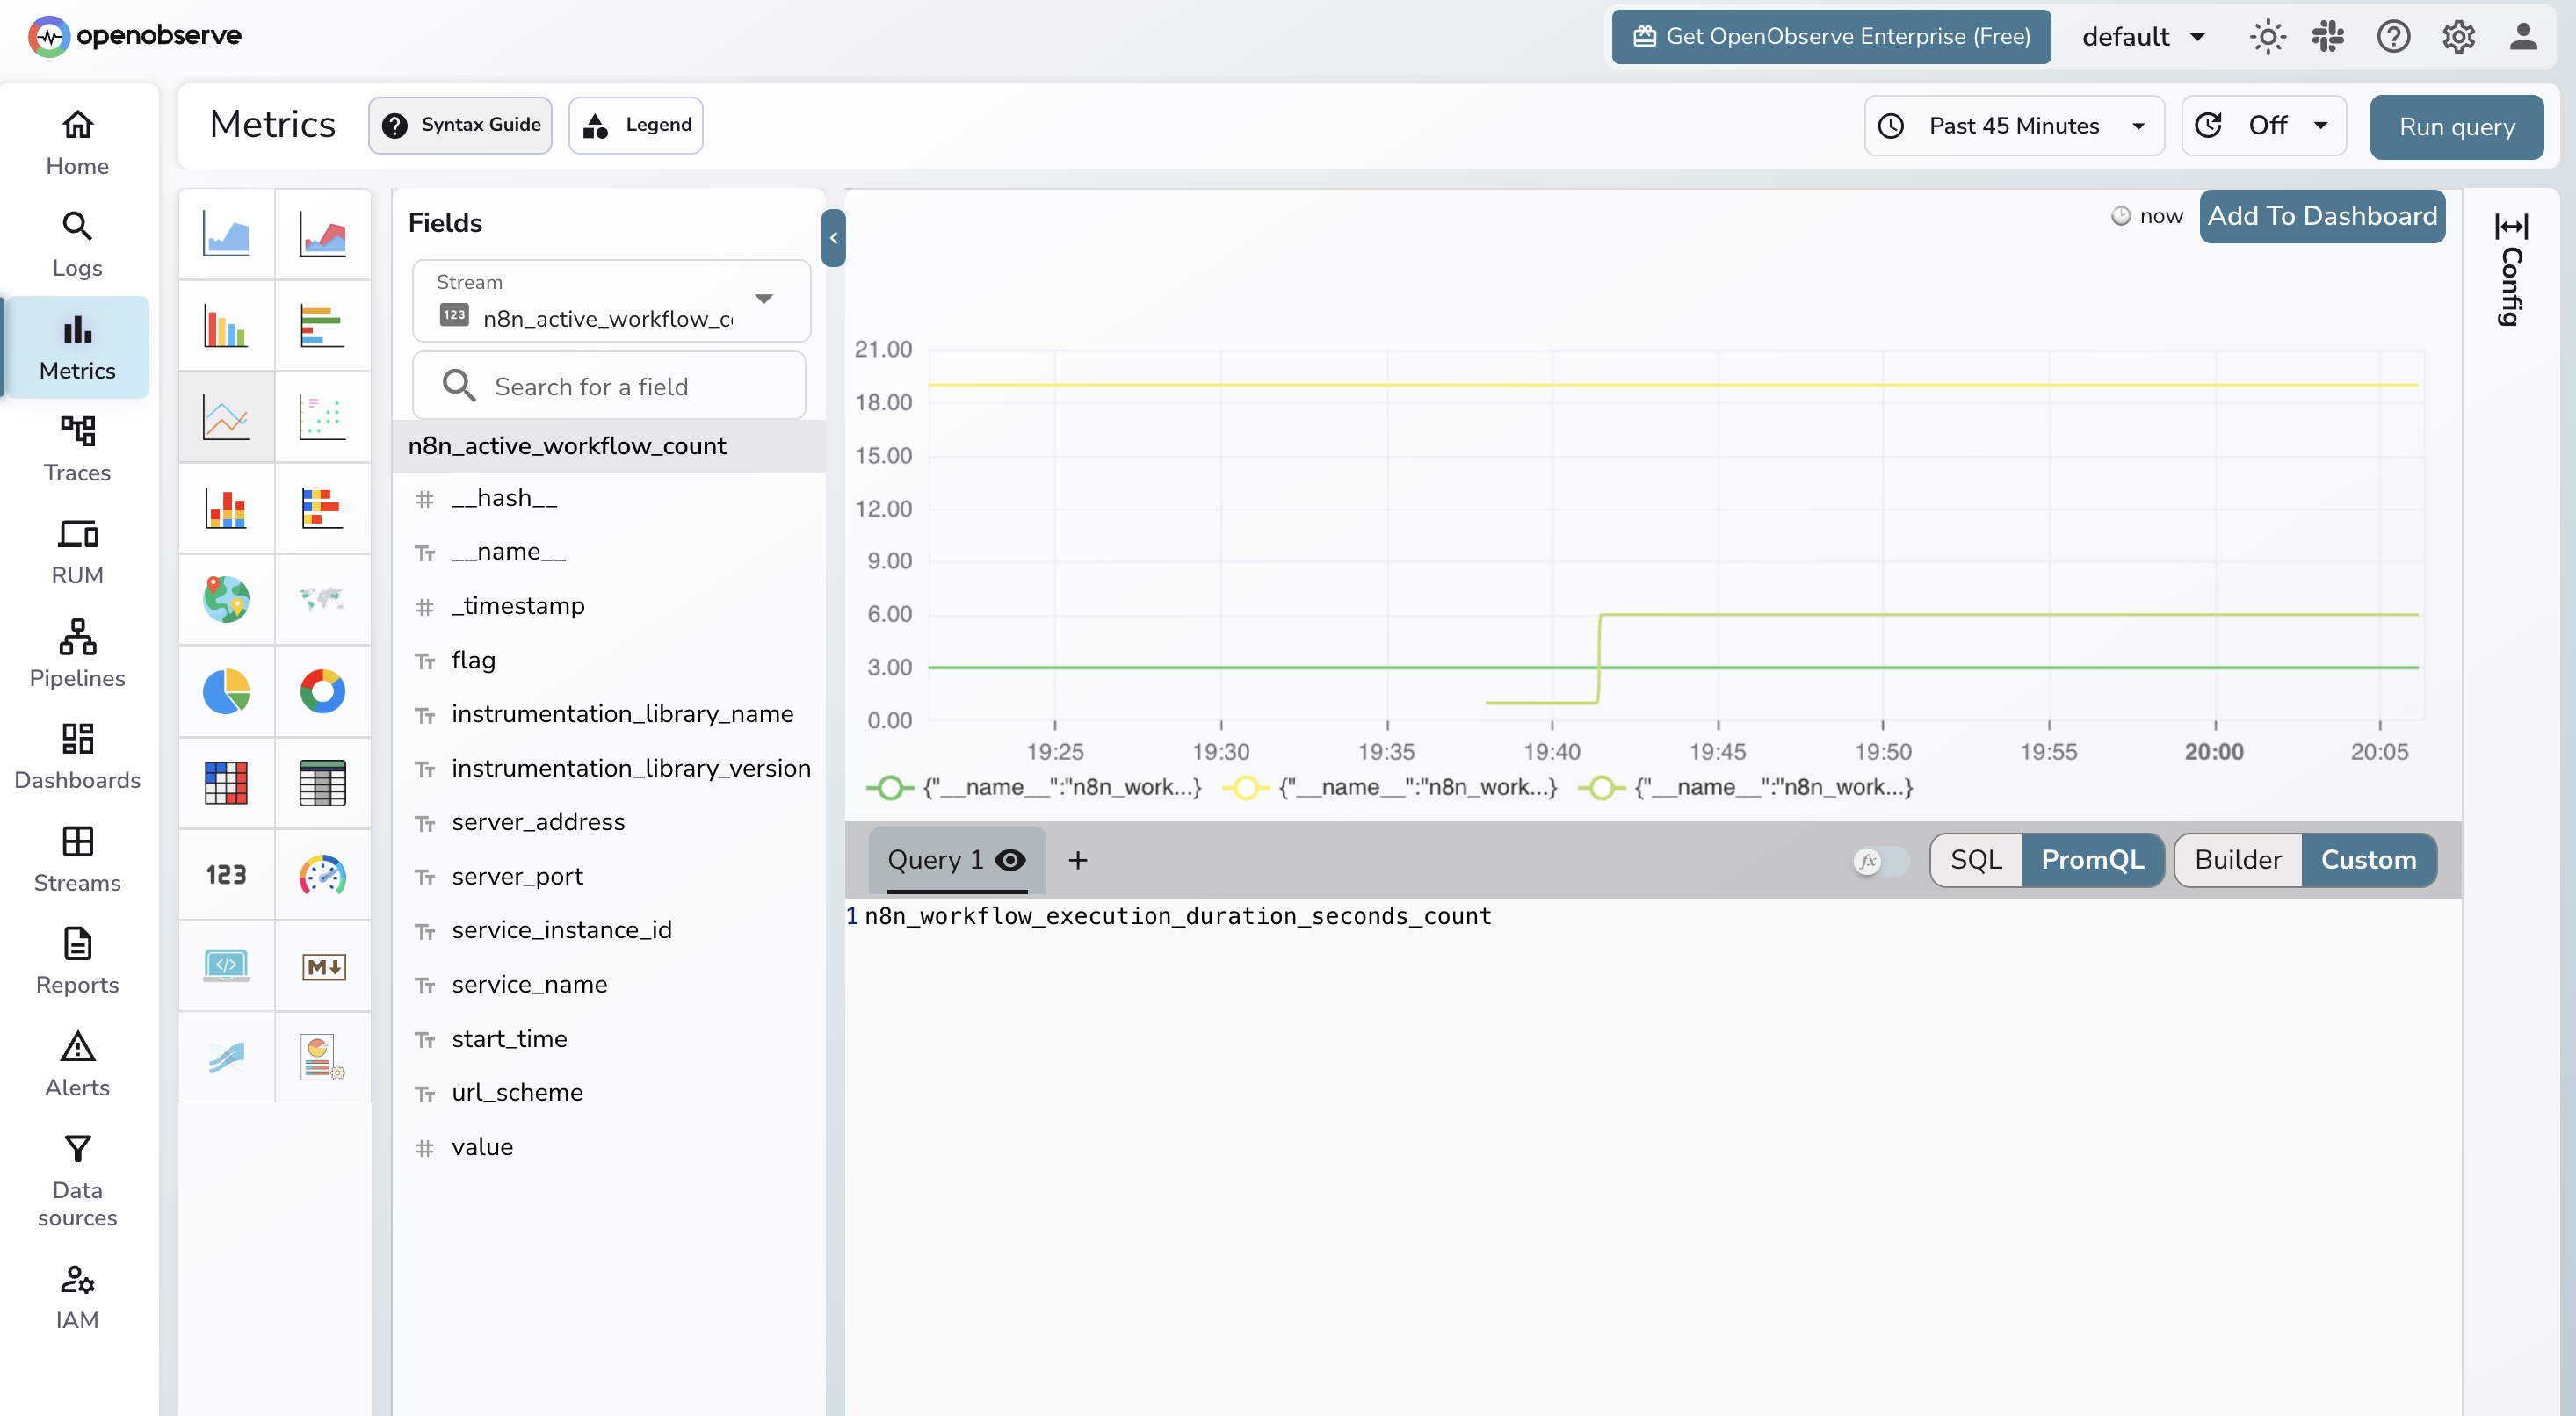Select the donut chart icon
Image resolution: width=2576 pixels, height=1416 pixels.
click(322, 691)
